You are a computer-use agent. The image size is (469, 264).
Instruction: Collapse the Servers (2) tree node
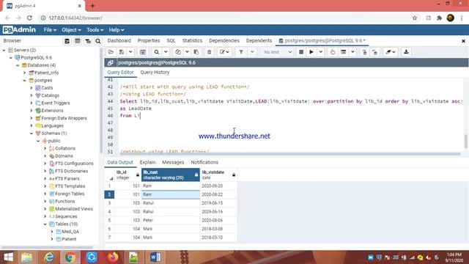click(4, 51)
